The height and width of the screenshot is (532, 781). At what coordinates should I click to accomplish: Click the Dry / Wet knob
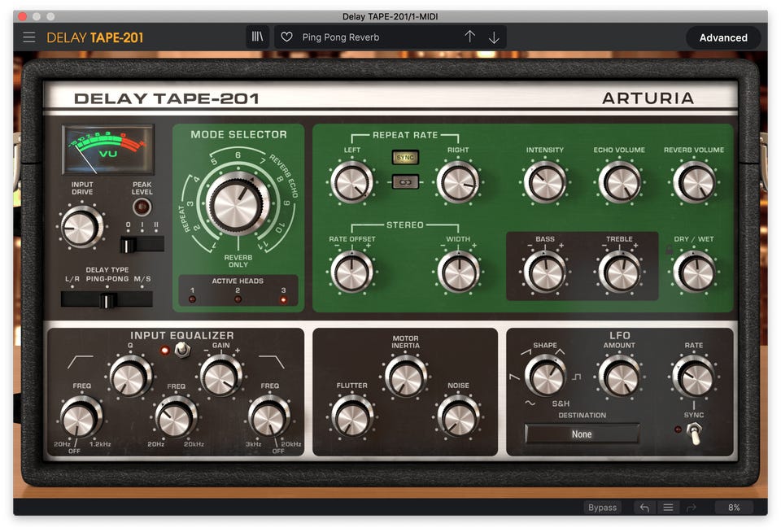[x=694, y=272]
